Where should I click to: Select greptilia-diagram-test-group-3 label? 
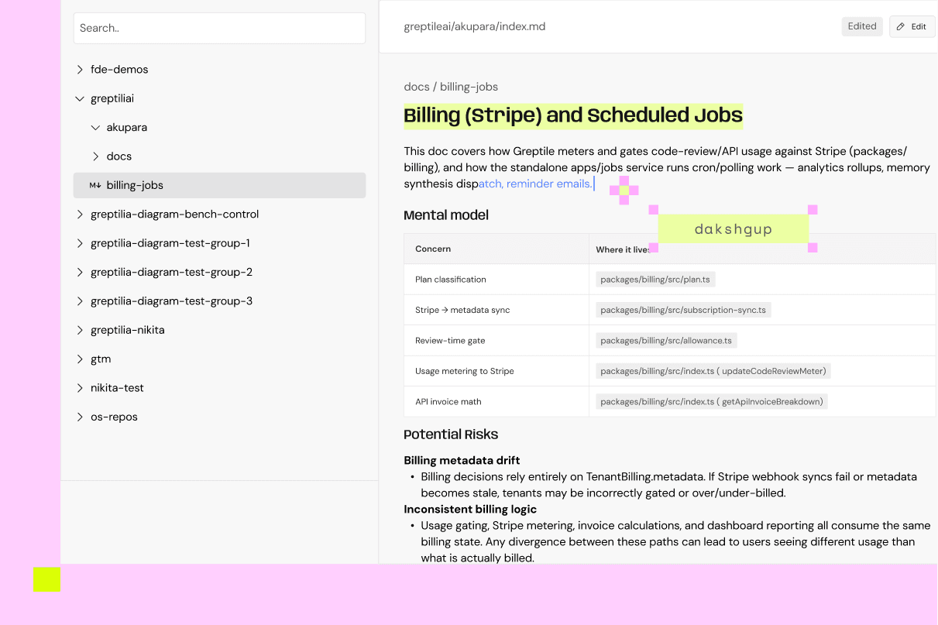tap(171, 301)
